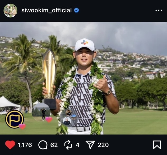Image resolution: width=167 pixels, height=155 pixels.
Task: Tap the 220 shares count
Action: pos(103,145)
